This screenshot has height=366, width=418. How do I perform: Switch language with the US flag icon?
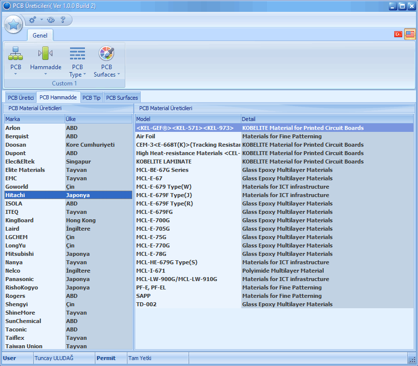pos(410,34)
